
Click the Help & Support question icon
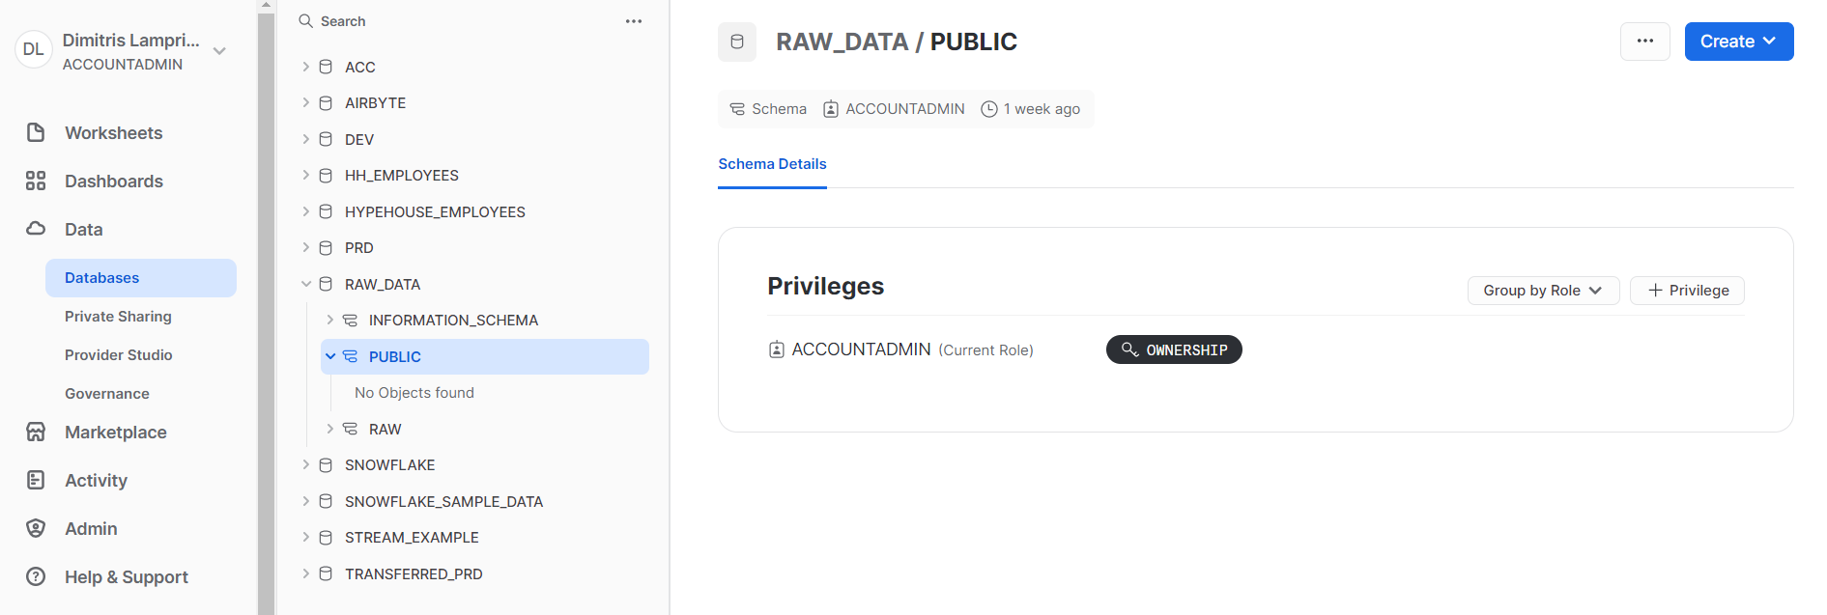[x=36, y=577]
